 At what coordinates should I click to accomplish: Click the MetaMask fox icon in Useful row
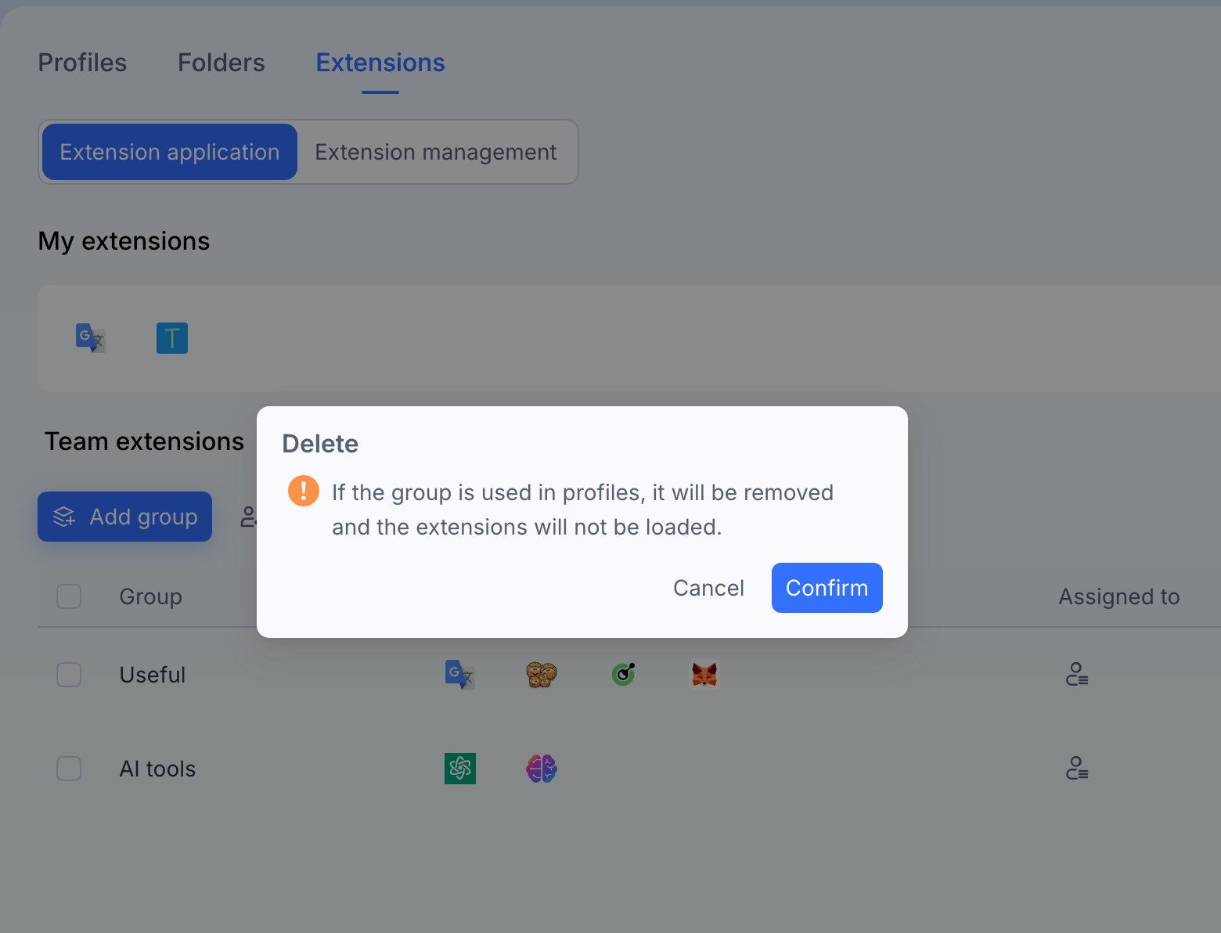(704, 674)
